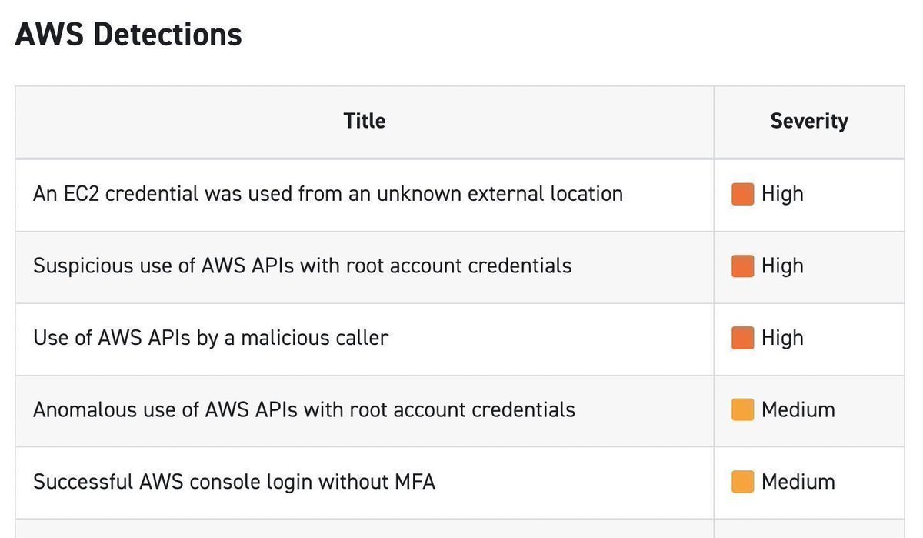Click the High label in EC2 credential row
Viewport: 923px width, 538px height.
[x=782, y=195]
